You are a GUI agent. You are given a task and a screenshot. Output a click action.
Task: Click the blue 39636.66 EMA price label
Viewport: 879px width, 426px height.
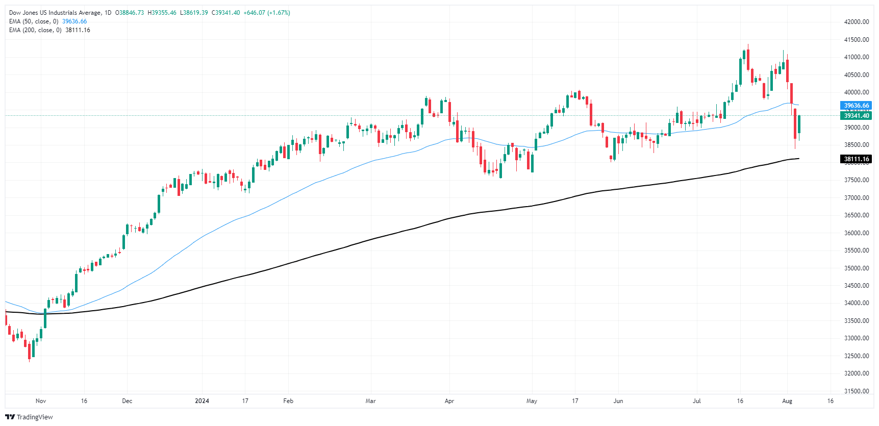pyautogui.click(x=856, y=106)
